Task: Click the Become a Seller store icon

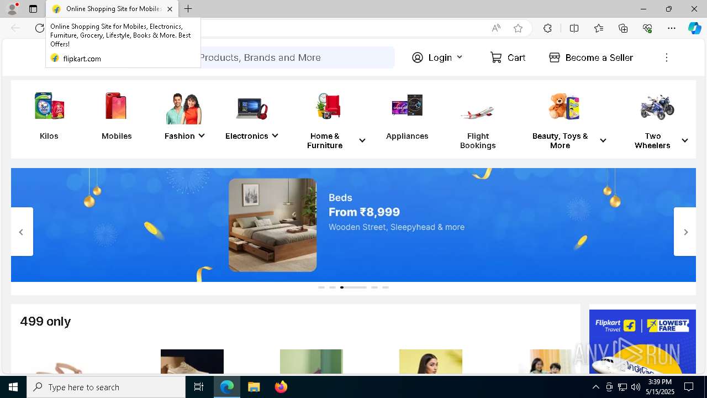Action: (555, 57)
